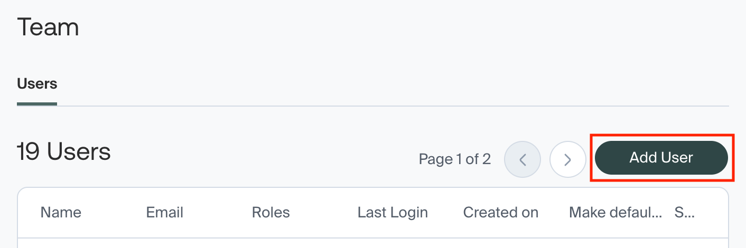This screenshot has width=746, height=248.
Task: Click the table's rounded top-left corner border
Action: [x=20, y=190]
